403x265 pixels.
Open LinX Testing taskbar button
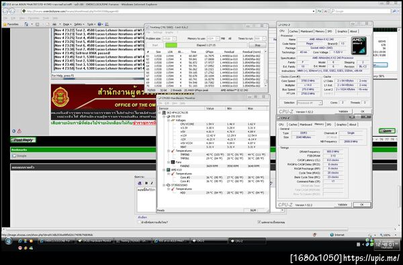[133, 241]
